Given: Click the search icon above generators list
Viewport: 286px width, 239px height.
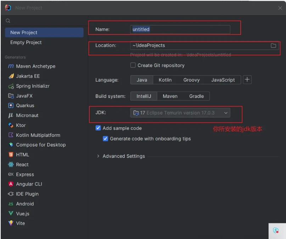Looking at the screenshot, I should point(8,21).
